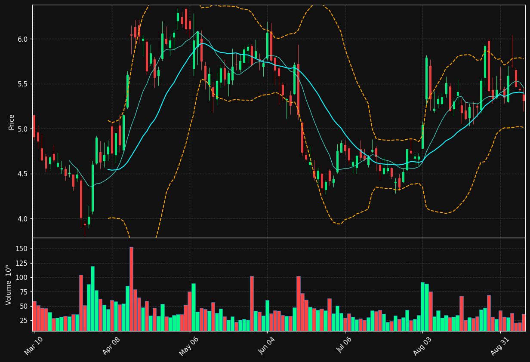Select the 5.0 price tick label
Viewport: 530px width, 362px height.
(x=23, y=129)
